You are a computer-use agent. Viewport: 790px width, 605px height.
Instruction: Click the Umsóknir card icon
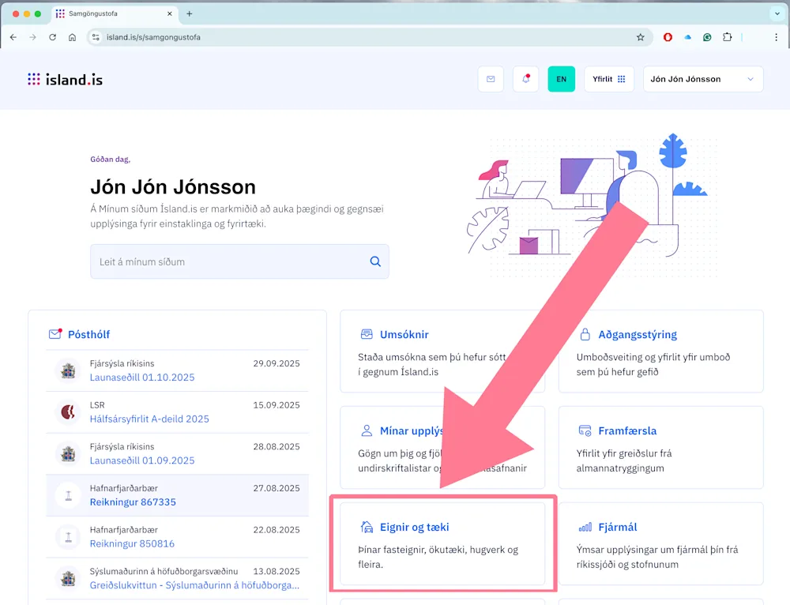367,334
